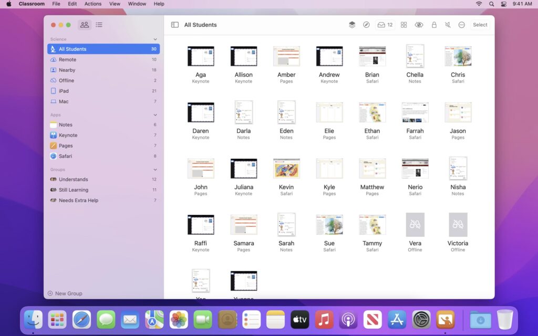Open the shared items inbox showing 12

(x=385, y=25)
